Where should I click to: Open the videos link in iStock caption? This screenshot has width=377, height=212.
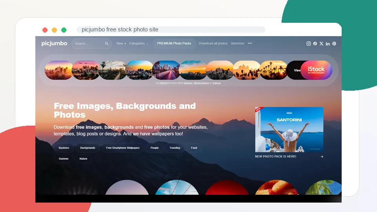[x=217, y=83]
